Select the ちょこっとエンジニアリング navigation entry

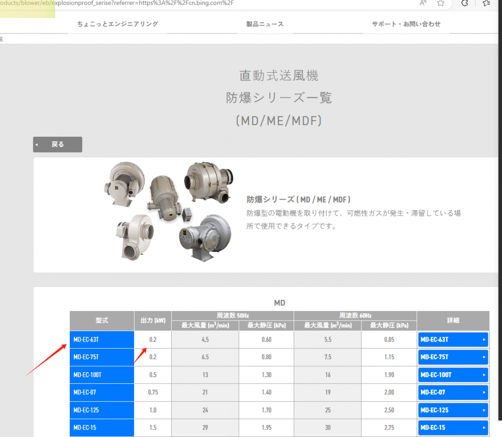click(x=117, y=23)
